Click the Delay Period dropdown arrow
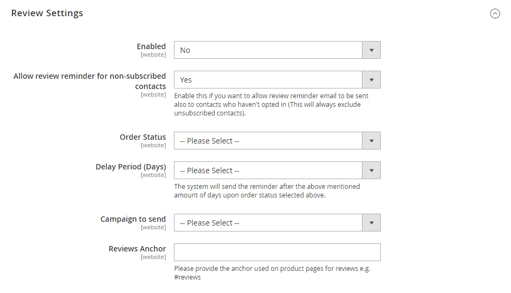Screen dimensions: 511x293 371,170
